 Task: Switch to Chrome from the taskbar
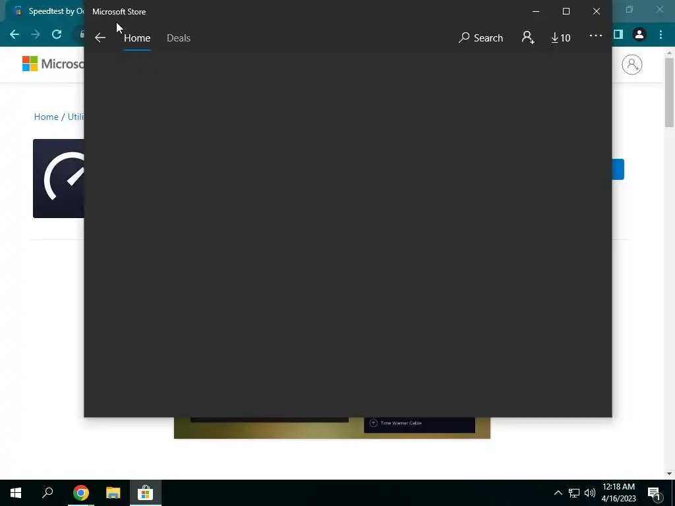81,493
